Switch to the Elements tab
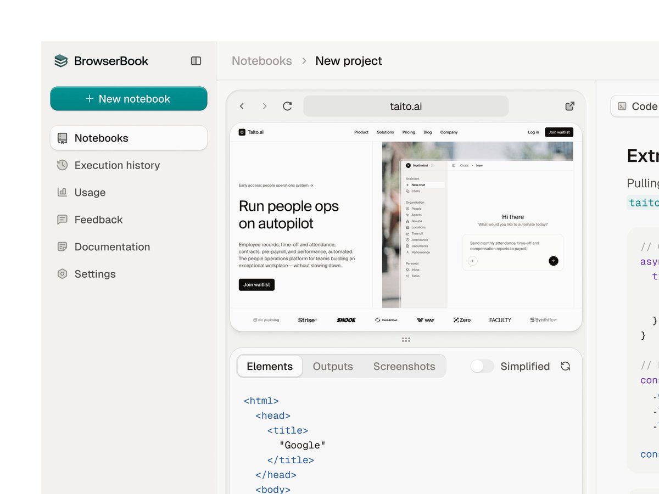659x494 pixels. [270, 366]
